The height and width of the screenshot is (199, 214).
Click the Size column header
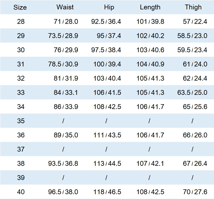(x=20, y=7)
